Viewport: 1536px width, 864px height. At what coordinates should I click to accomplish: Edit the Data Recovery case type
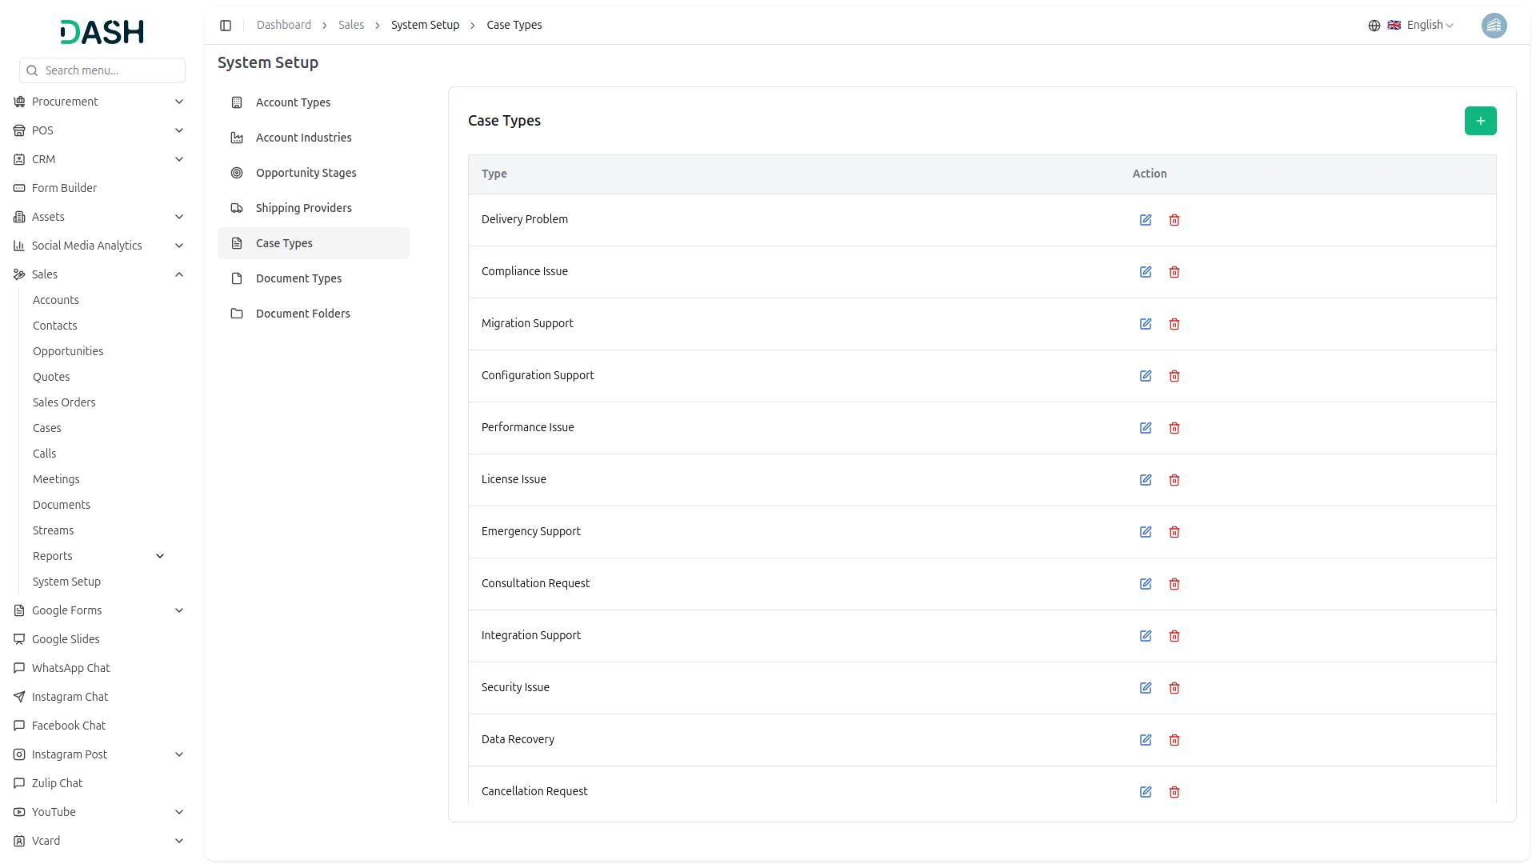[1146, 740]
